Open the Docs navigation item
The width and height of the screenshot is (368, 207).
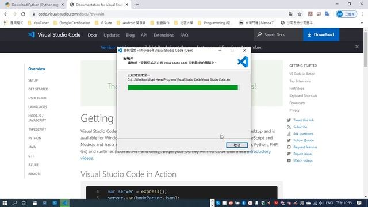click(93, 35)
